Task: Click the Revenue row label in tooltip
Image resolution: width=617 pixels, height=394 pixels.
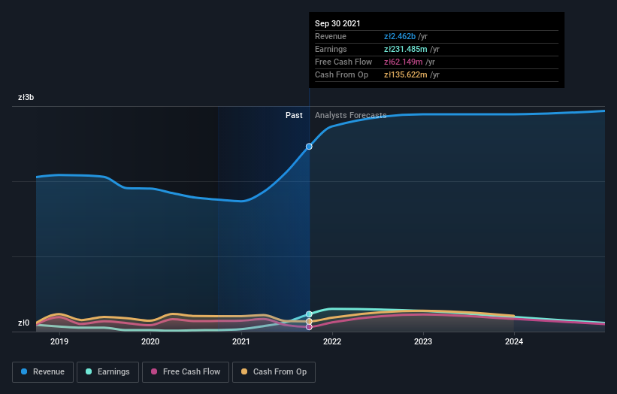Action: [x=331, y=36]
